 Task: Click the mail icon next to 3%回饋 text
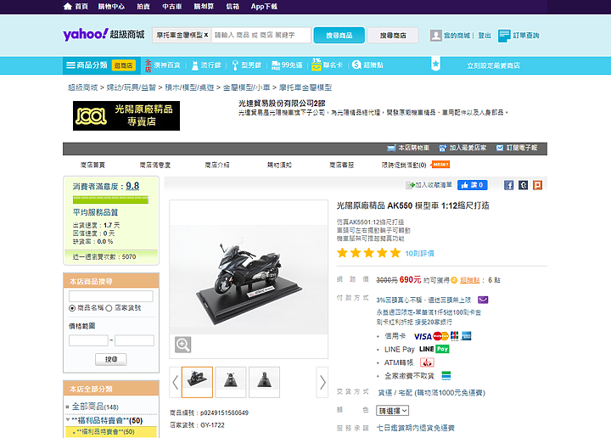pyautogui.click(x=483, y=300)
